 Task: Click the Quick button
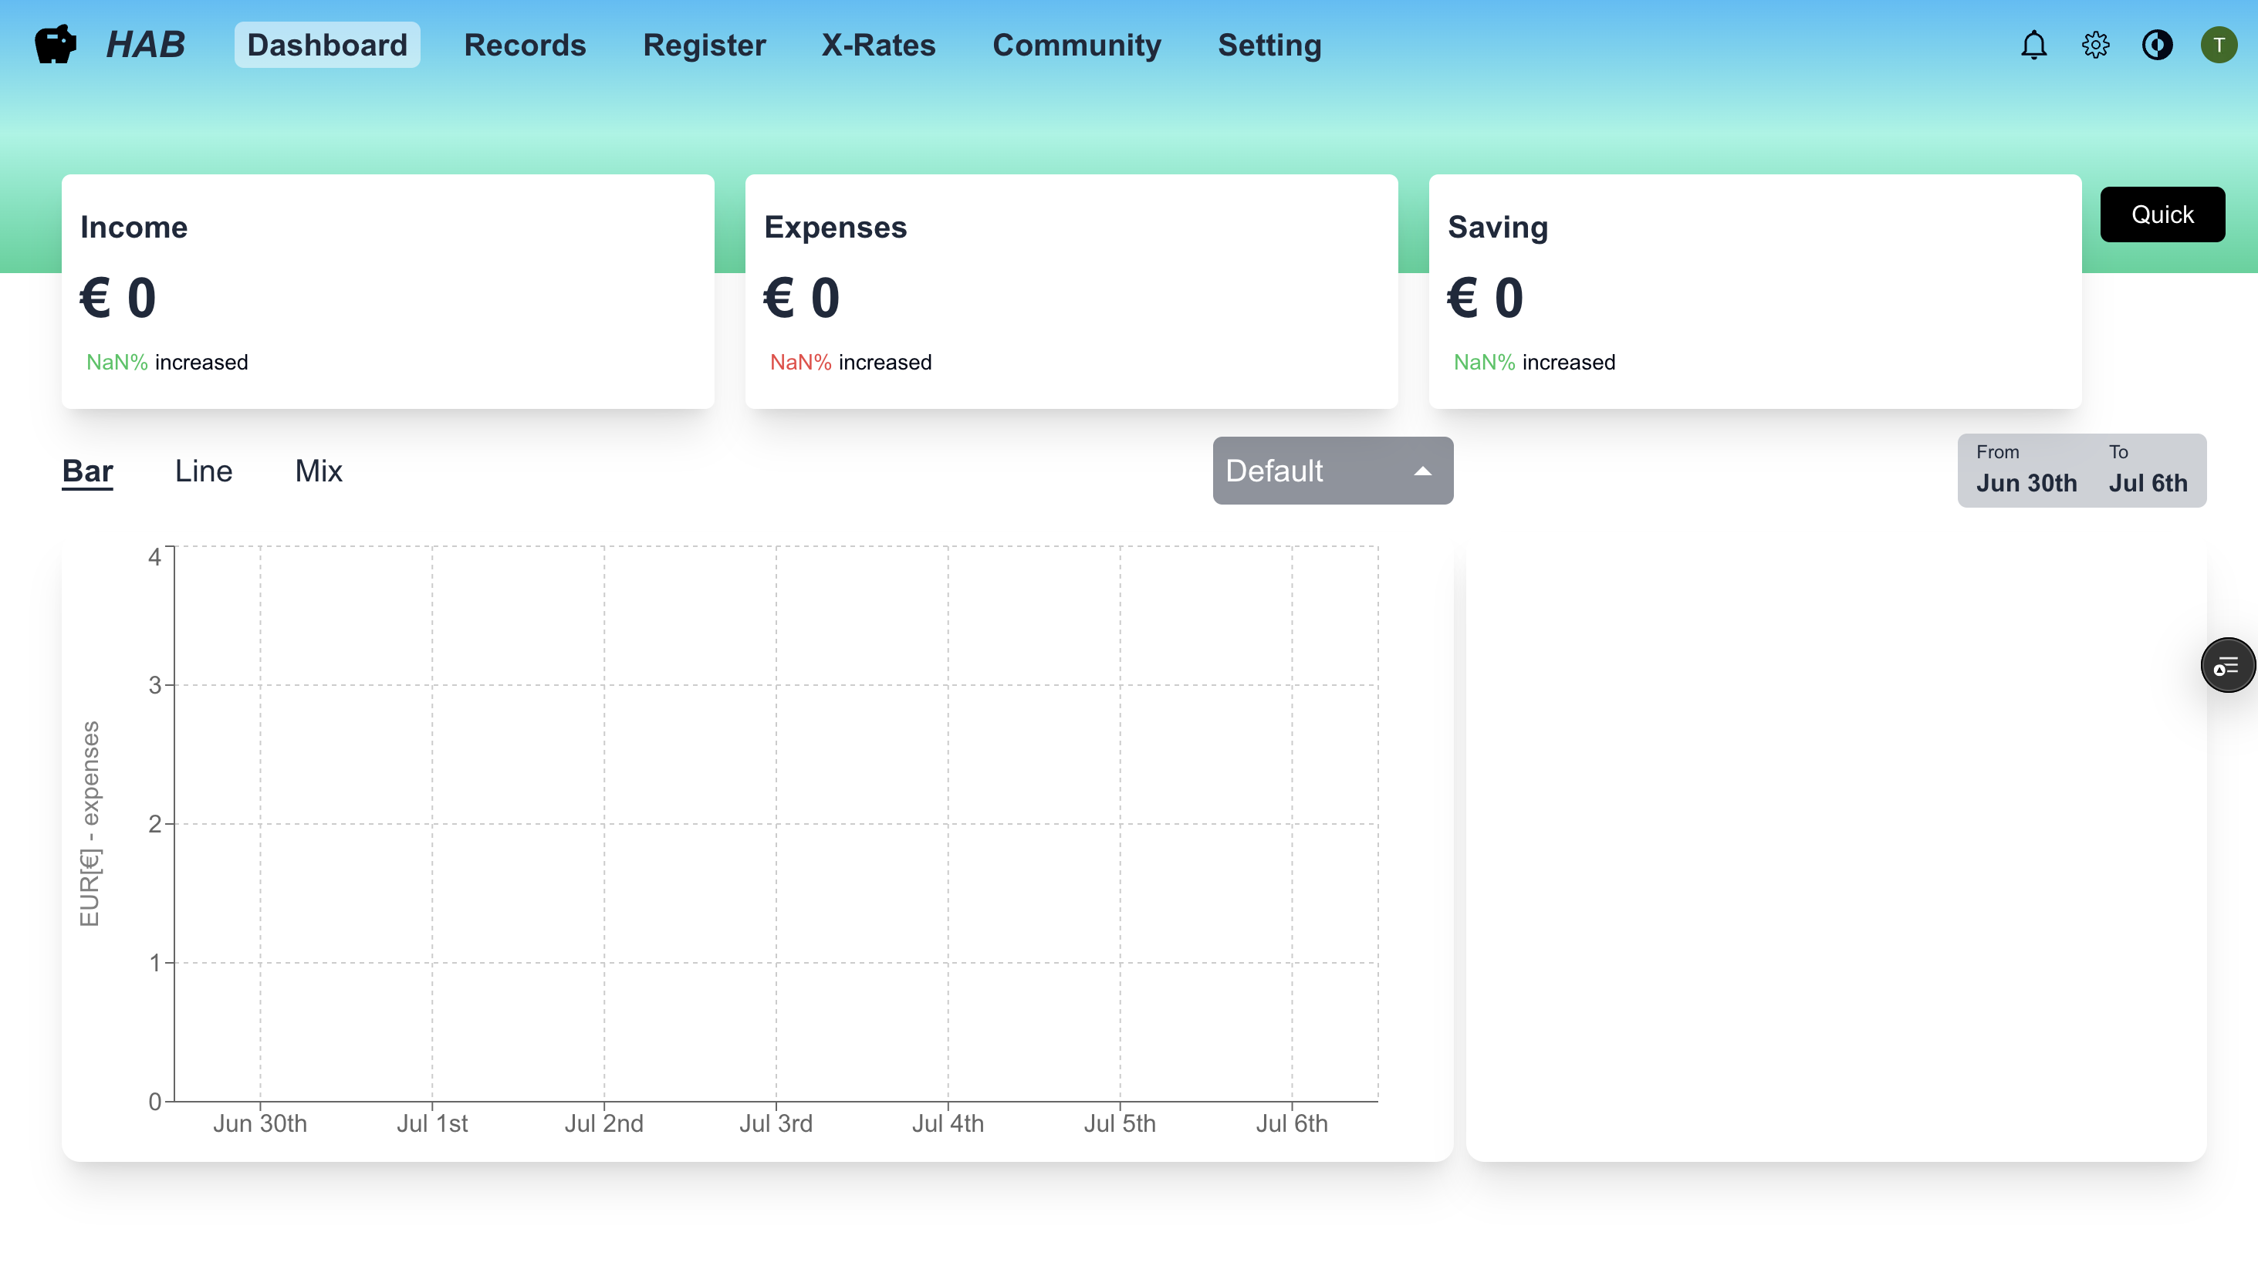(2162, 213)
